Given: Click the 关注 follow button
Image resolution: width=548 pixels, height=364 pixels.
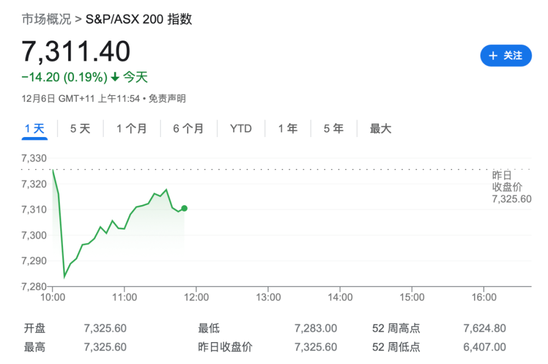Looking at the screenshot, I should [505, 55].
